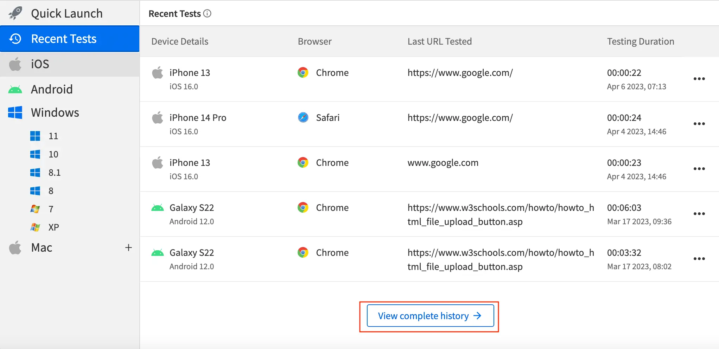Click the Android robot icon in sidebar
The height and width of the screenshot is (349, 719).
[15, 90]
